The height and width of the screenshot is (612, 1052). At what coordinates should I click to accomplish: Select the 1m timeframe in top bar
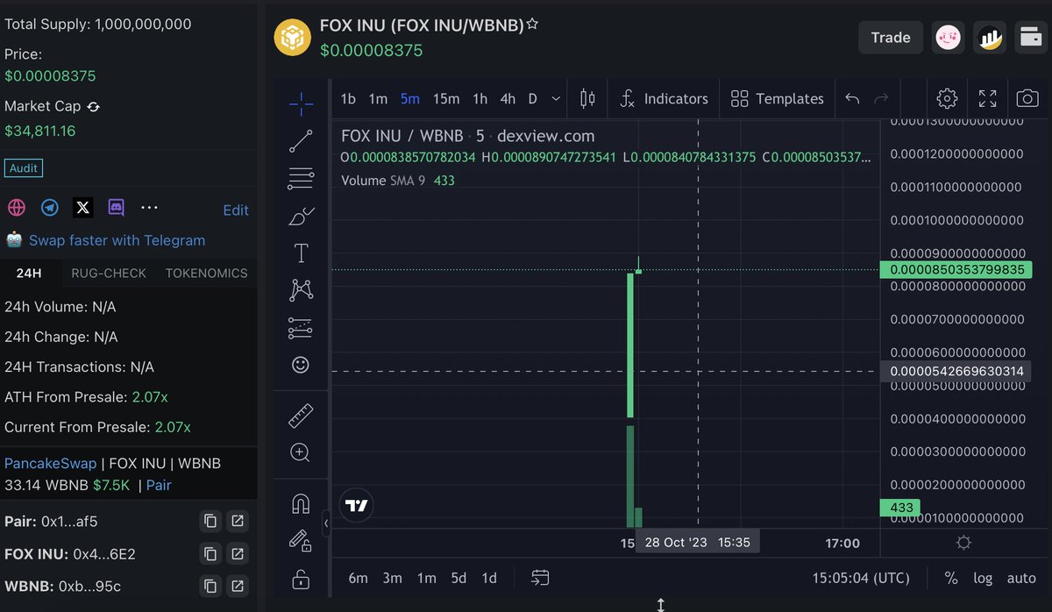tap(378, 99)
